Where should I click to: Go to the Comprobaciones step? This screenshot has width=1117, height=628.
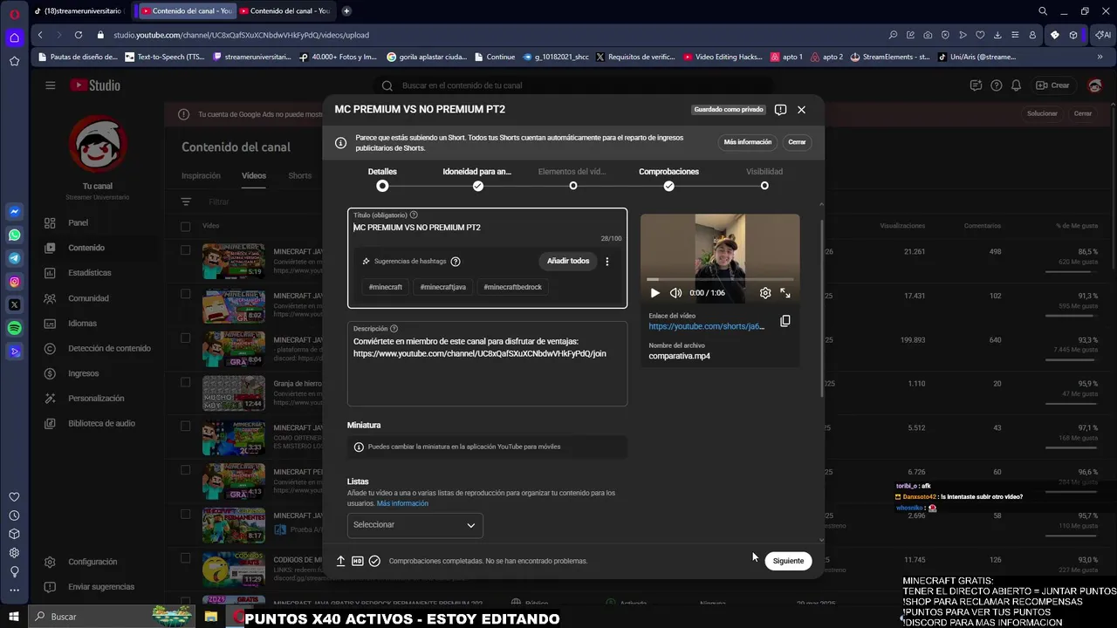[x=668, y=179]
